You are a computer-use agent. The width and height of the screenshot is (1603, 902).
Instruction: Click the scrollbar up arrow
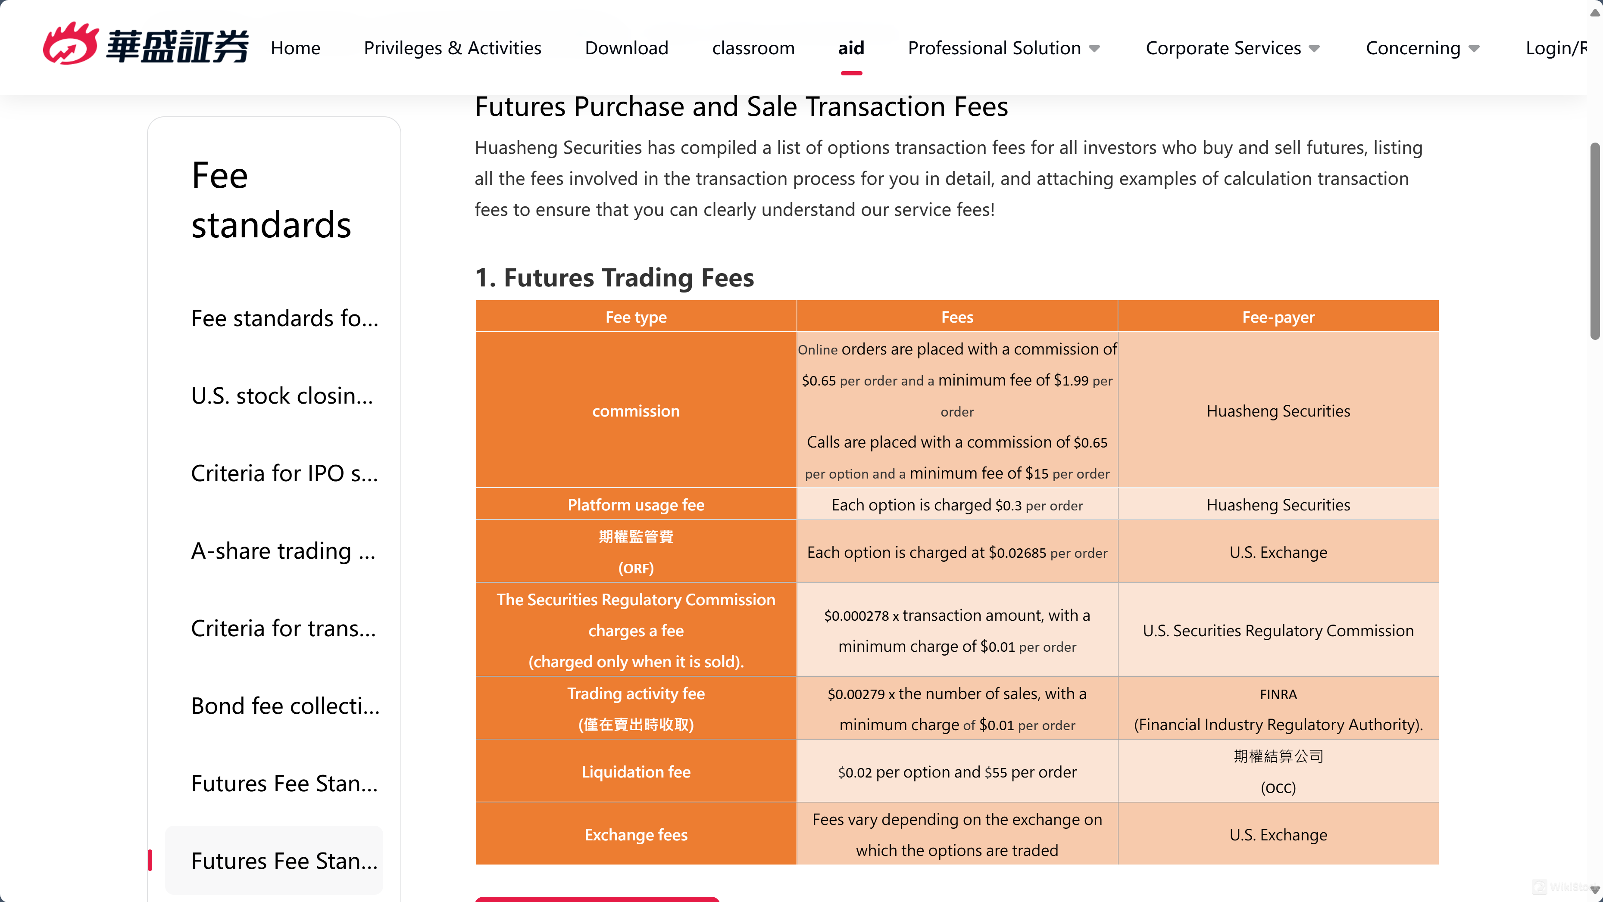tap(1594, 12)
